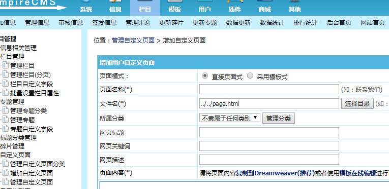Go to 签发信息 in the submenu
The width and height of the screenshot is (389, 189).
click(x=104, y=23)
